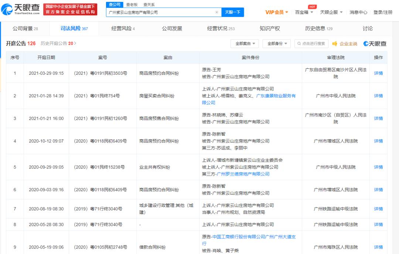Screen dimensions: 399x254
Task: Click 详情 on the first court announcement row
Action: pyautogui.click(x=378, y=73)
